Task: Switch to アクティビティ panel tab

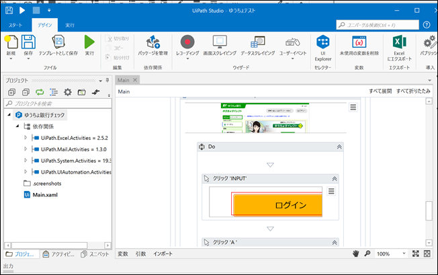Action: tap(58, 254)
